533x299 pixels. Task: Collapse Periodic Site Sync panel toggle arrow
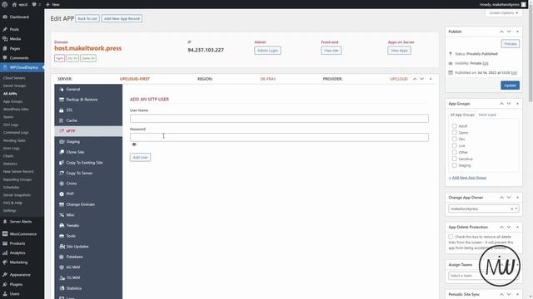click(518, 294)
